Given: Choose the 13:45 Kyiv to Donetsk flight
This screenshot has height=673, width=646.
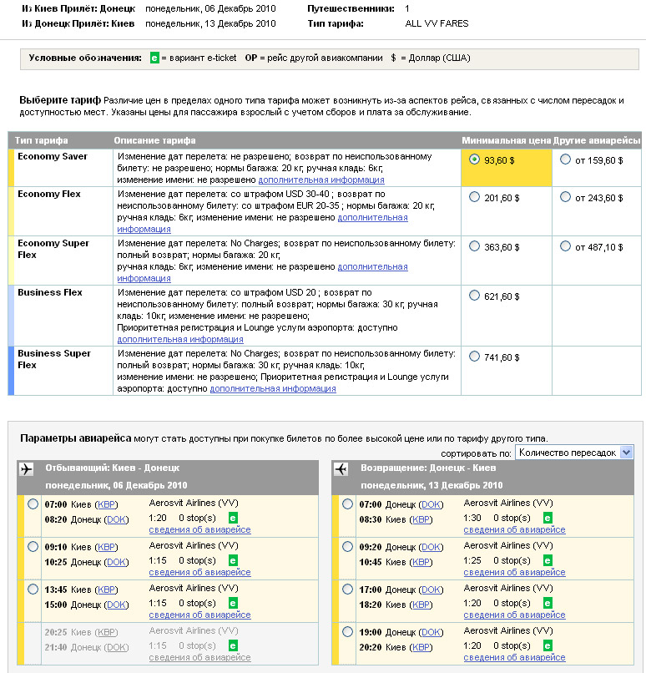Looking at the screenshot, I should coord(33,589).
